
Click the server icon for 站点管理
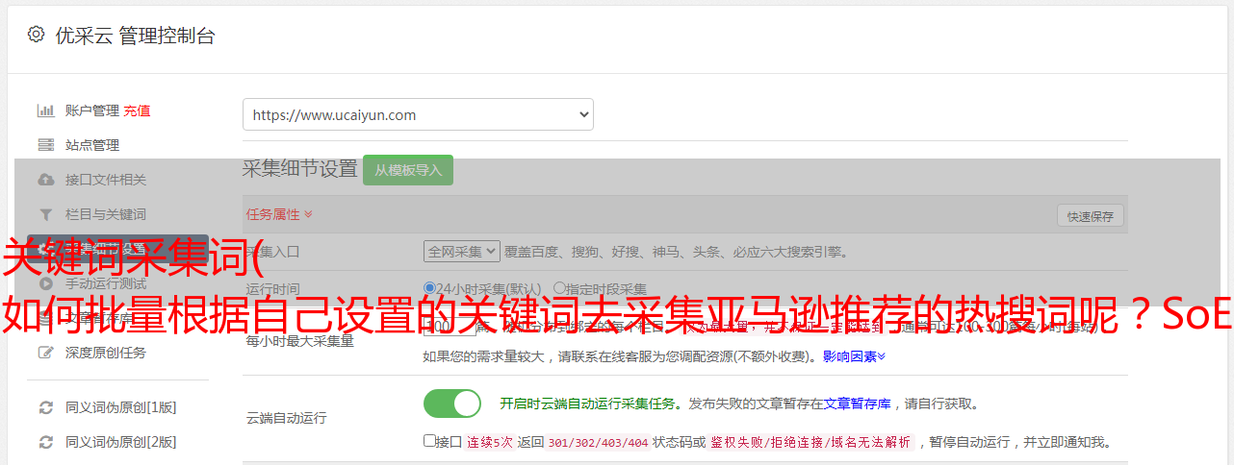click(45, 145)
